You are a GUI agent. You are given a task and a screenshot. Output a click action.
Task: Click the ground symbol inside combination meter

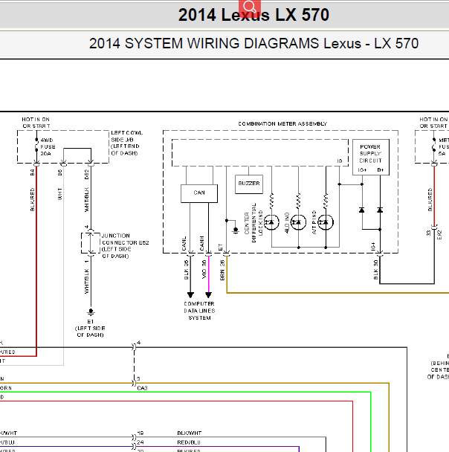point(236,230)
